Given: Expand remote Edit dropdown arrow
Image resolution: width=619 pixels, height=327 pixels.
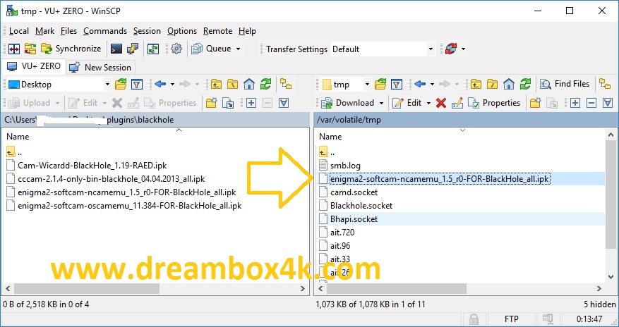Looking at the screenshot, I should (x=428, y=103).
